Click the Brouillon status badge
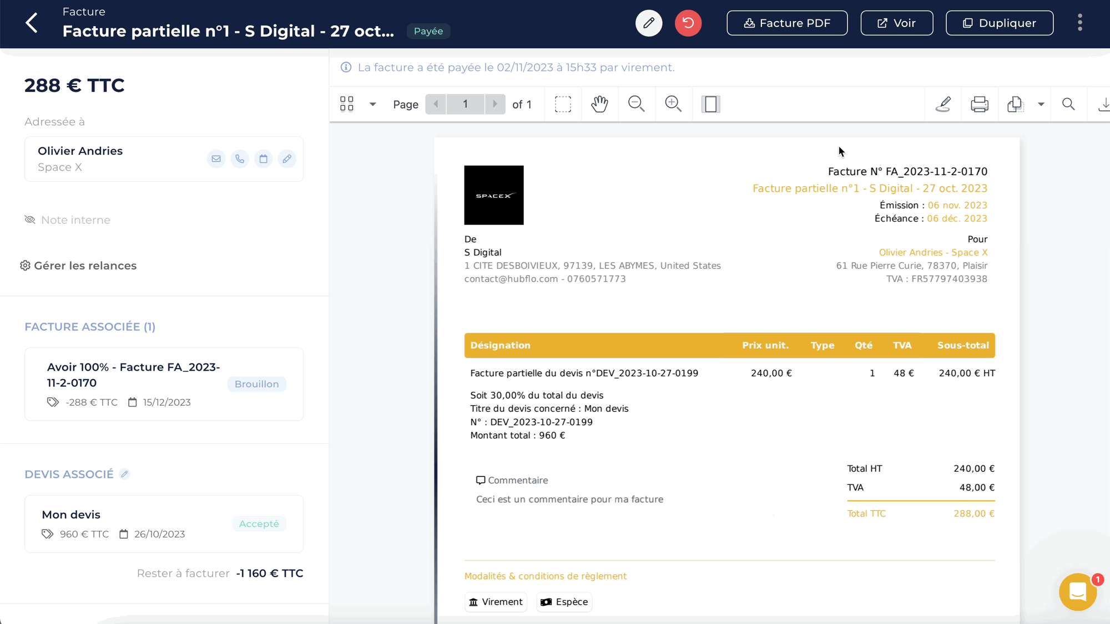Image resolution: width=1110 pixels, height=624 pixels. click(x=256, y=384)
